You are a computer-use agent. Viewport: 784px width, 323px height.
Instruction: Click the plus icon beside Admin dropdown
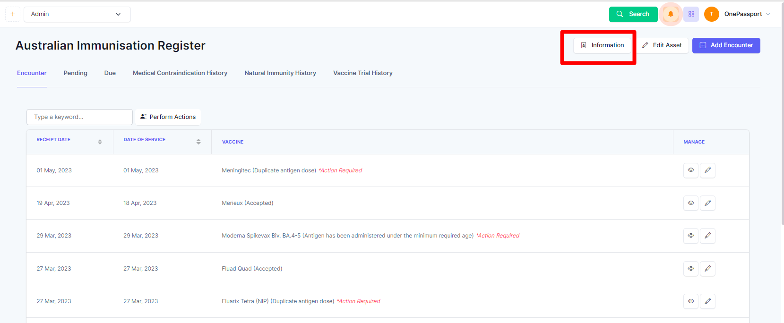(13, 14)
